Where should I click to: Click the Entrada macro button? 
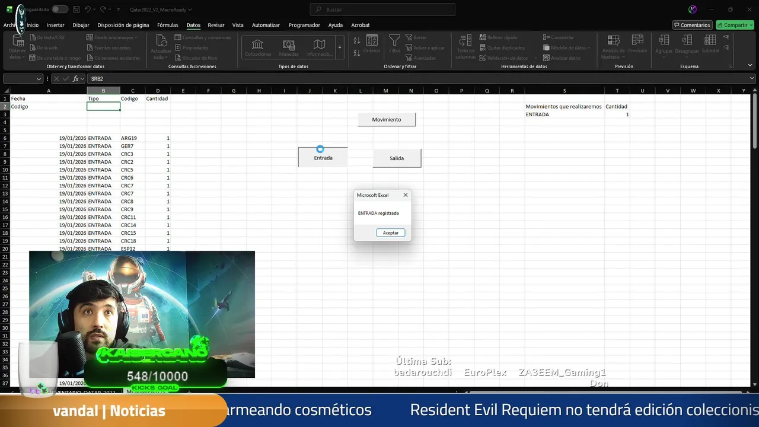pyautogui.click(x=323, y=157)
